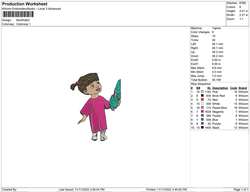
Task: Click the Stops value 10
Action: (x=213, y=36)
